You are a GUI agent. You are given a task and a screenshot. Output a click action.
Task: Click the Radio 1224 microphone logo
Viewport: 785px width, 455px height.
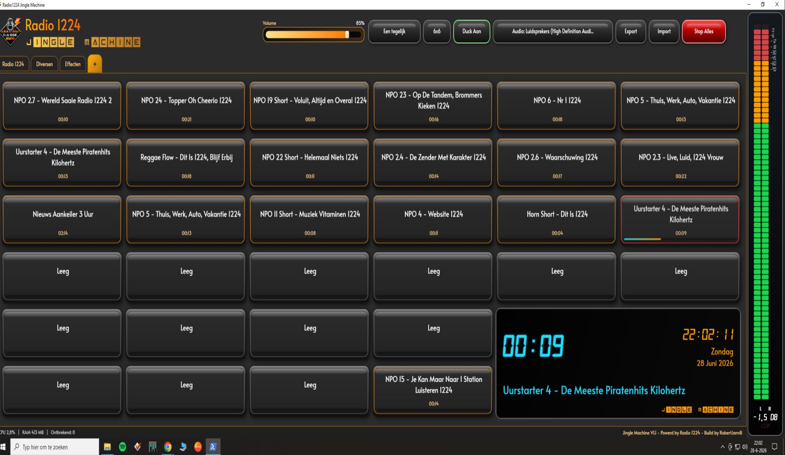[11, 32]
